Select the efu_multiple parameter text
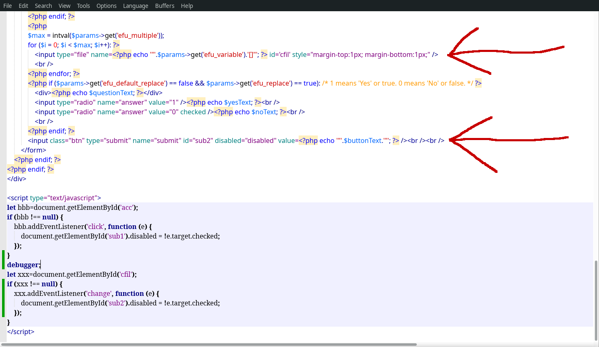 [137, 35]
